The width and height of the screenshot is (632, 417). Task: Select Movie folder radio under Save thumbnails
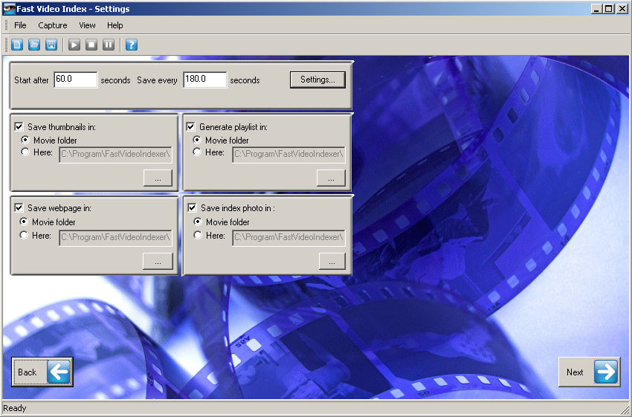[x=25, y=140]
